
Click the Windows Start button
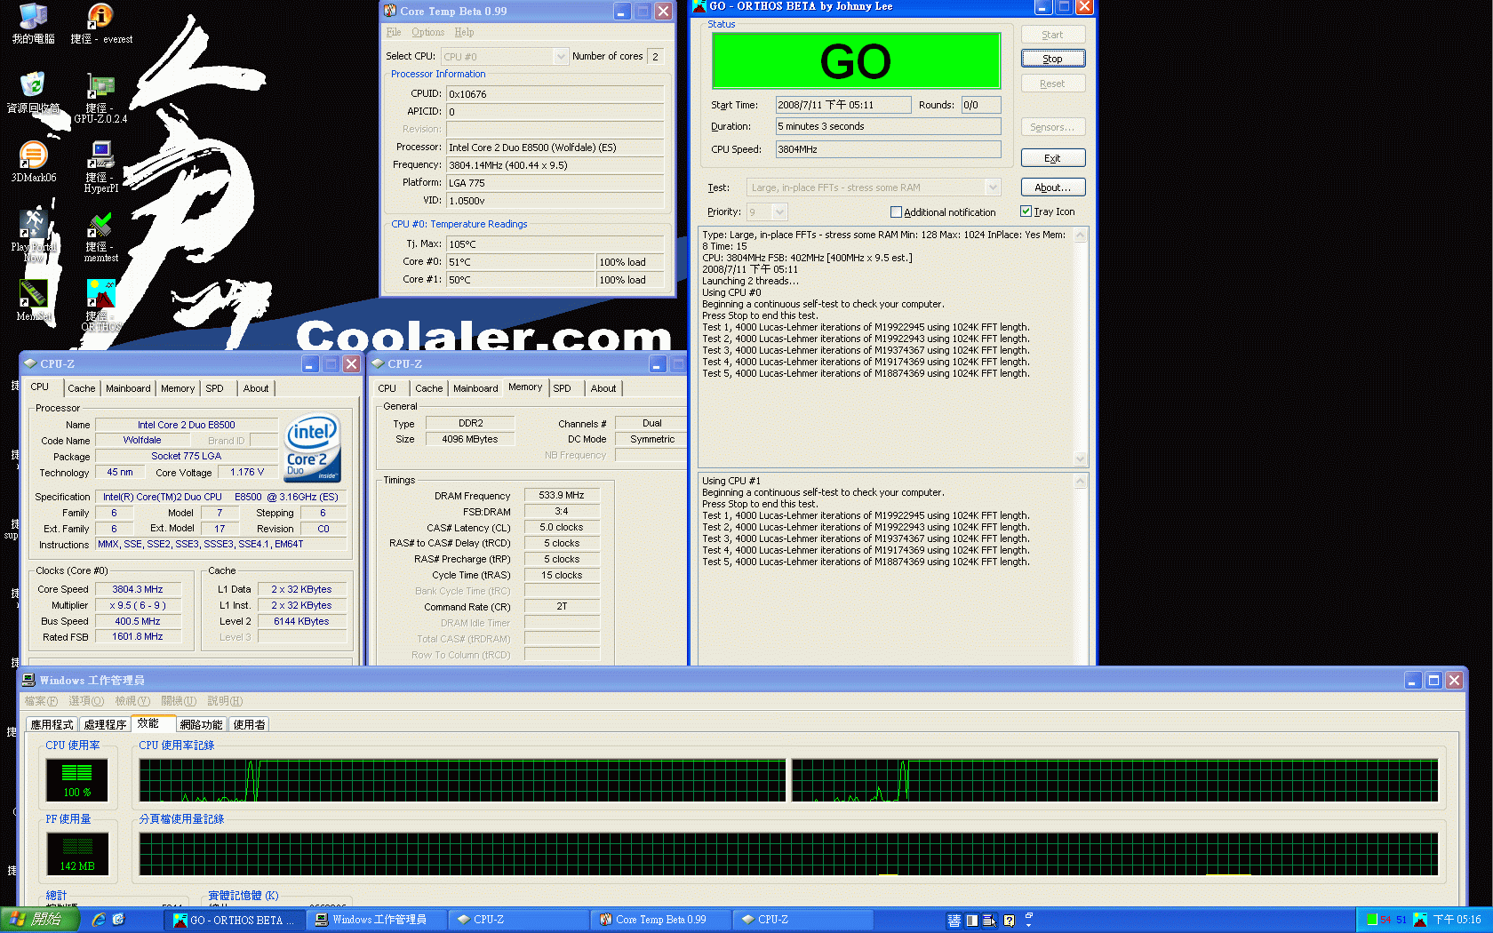(x=39, y=920)
